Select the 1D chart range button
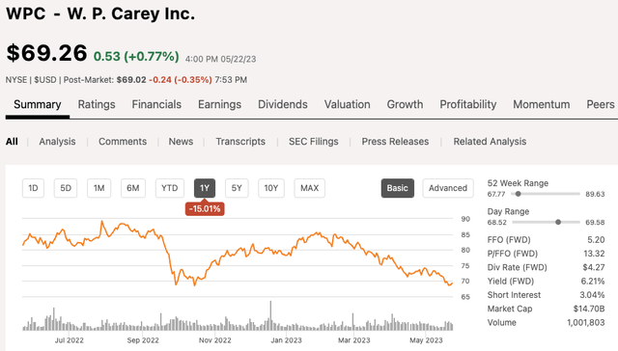 click(x=33, y=188)
